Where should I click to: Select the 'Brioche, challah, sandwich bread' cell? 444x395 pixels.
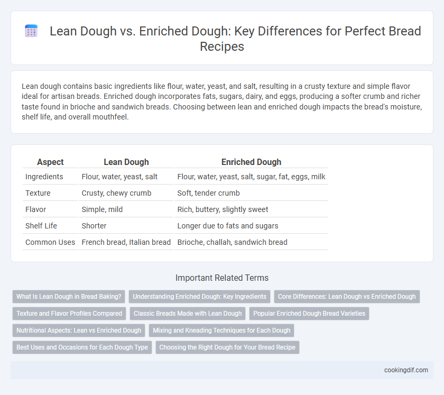pyautogui.click(x=232, y=242)
